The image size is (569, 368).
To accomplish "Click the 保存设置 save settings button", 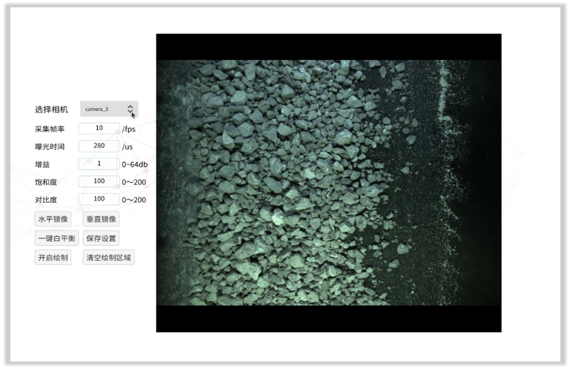I will pyautogui.click(x=101, y=238).
